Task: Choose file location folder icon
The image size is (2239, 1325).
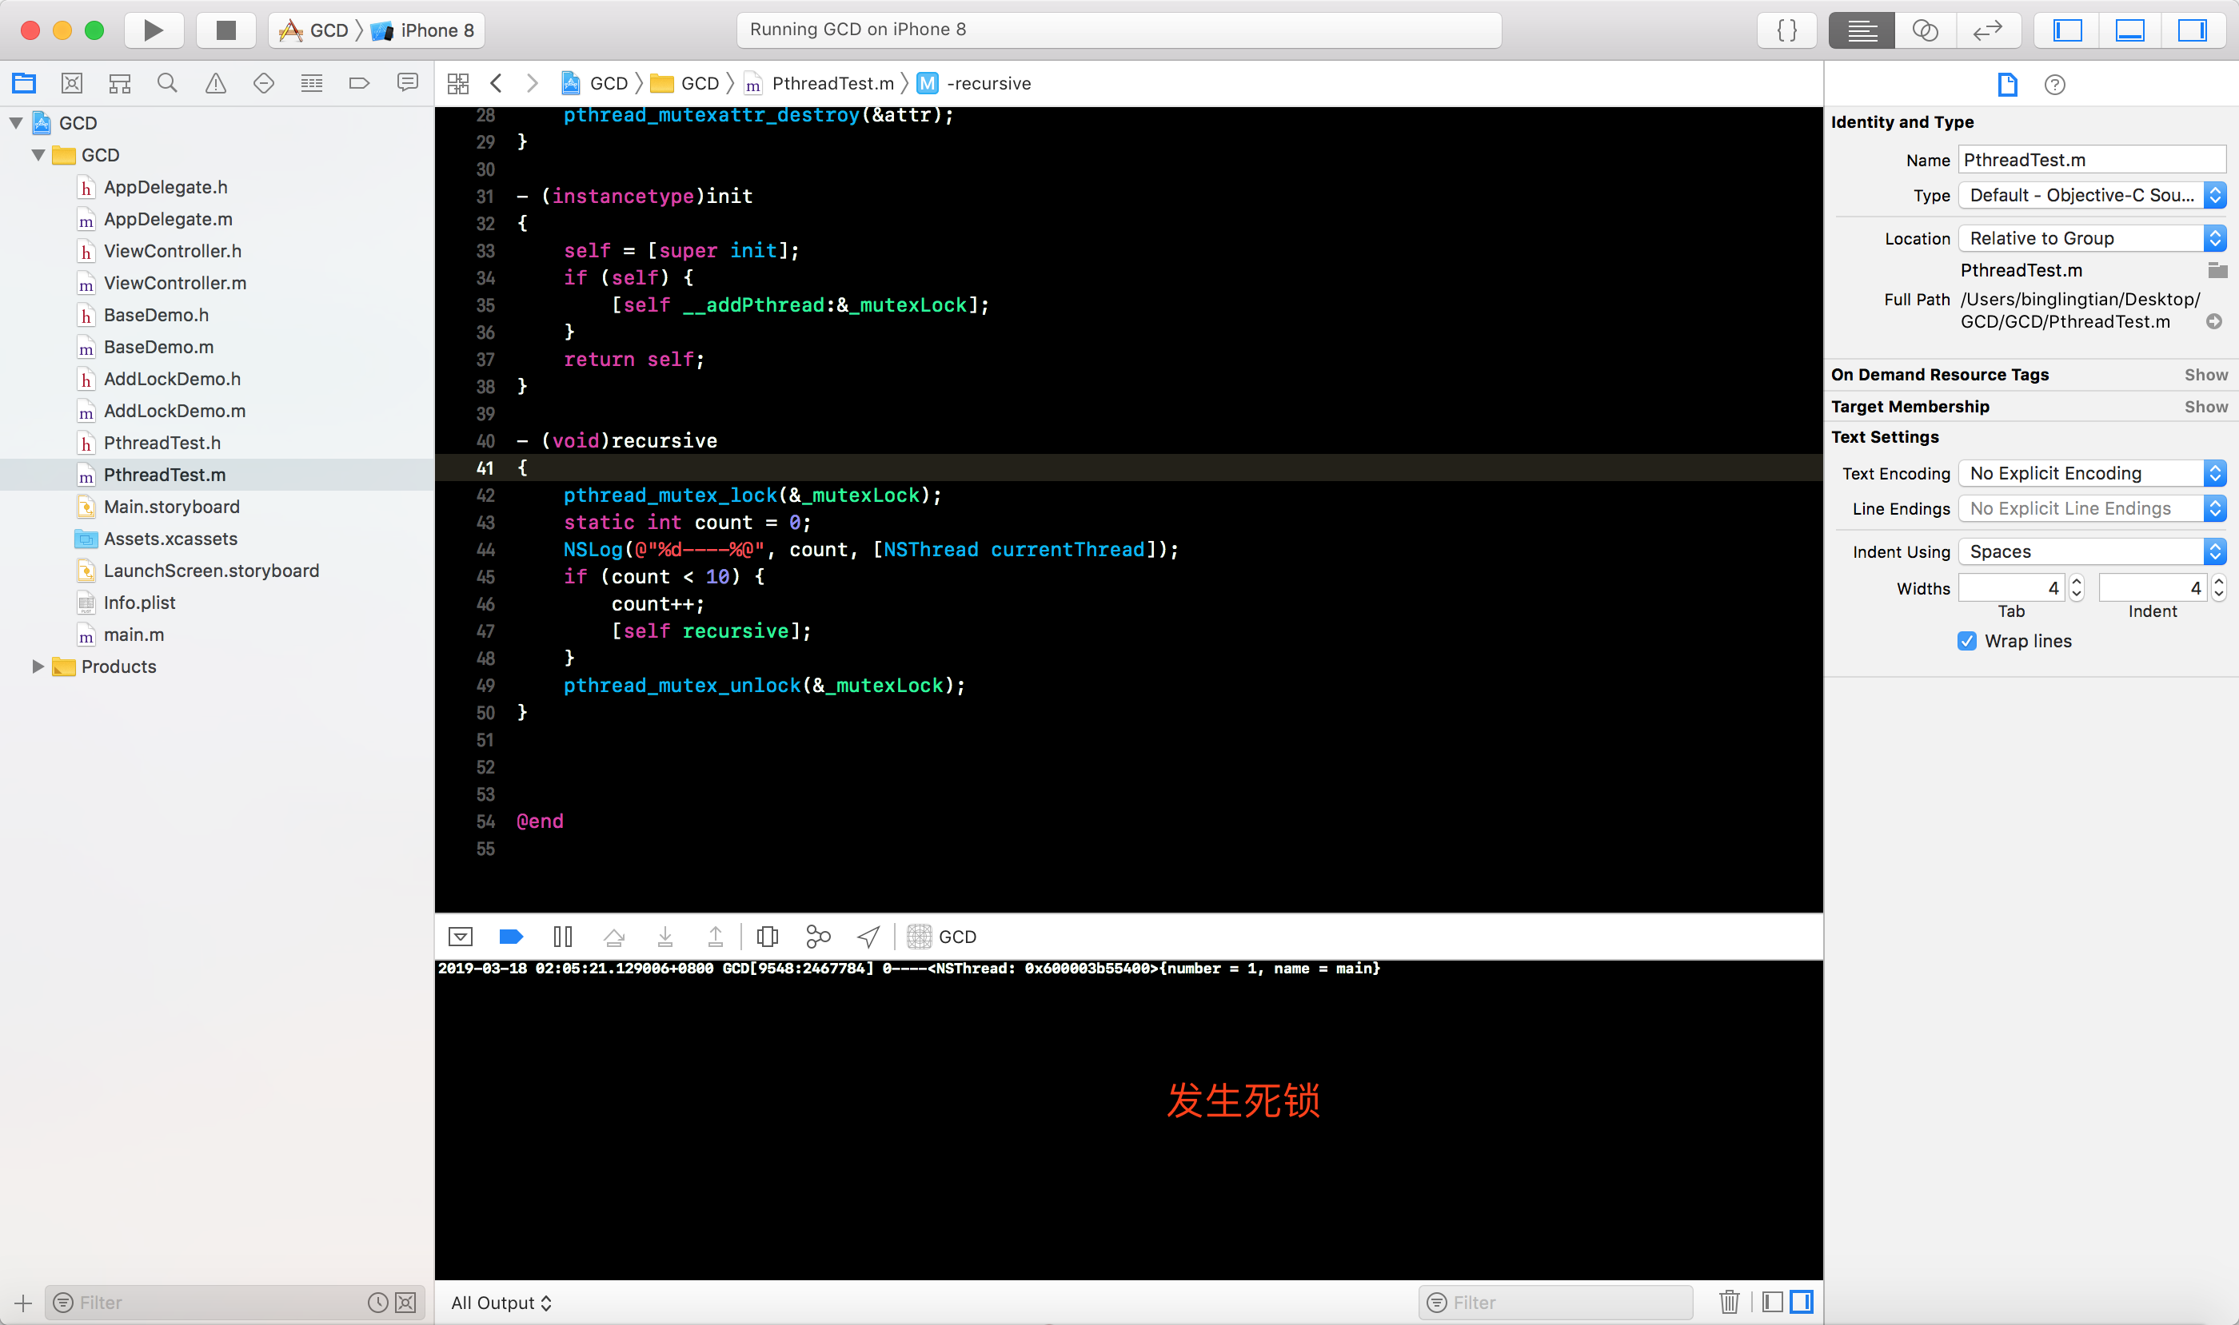Action: (x=2217, y=269)
